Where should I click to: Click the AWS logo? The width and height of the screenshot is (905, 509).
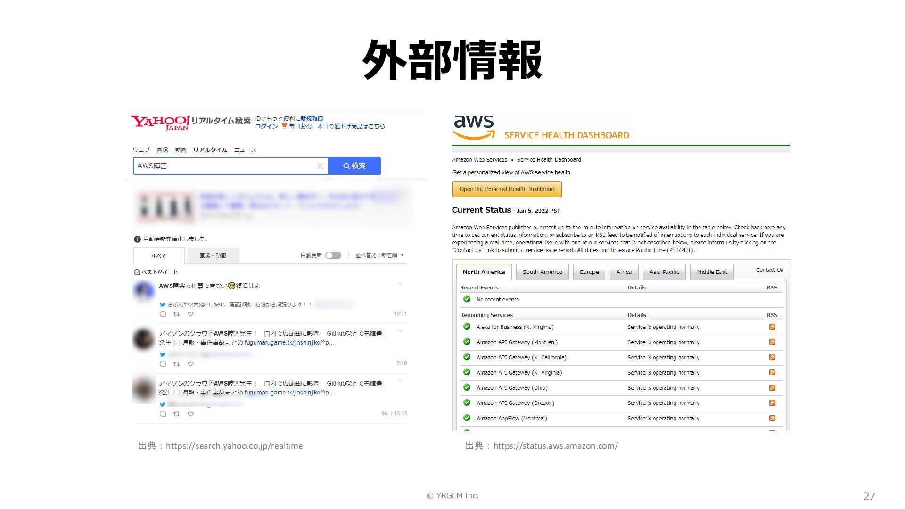(x=474, y=127)
